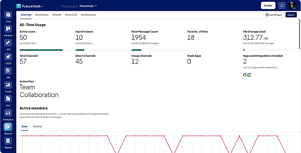Open the CICD rocket icon
301x153 pixels.
click(8, 57)
